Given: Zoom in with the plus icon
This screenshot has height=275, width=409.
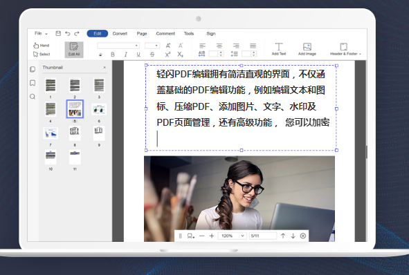Looking at the screenshot, I should (212, 236).
